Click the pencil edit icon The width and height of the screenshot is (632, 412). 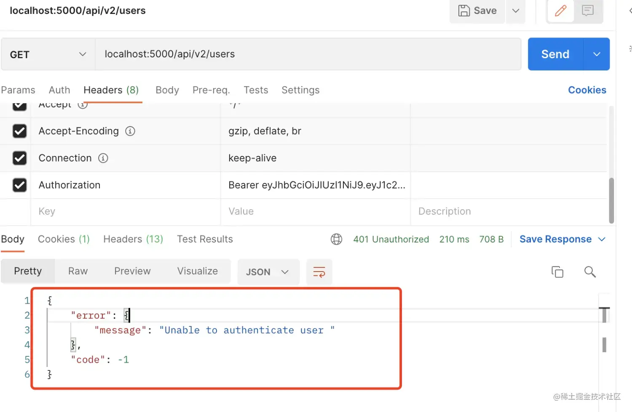coord(560,11)
